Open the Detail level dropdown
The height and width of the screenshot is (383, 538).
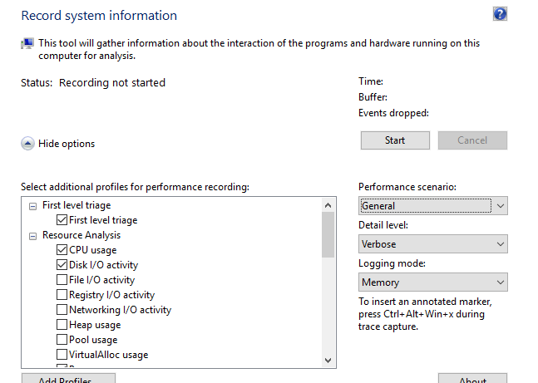coord(432,244)
